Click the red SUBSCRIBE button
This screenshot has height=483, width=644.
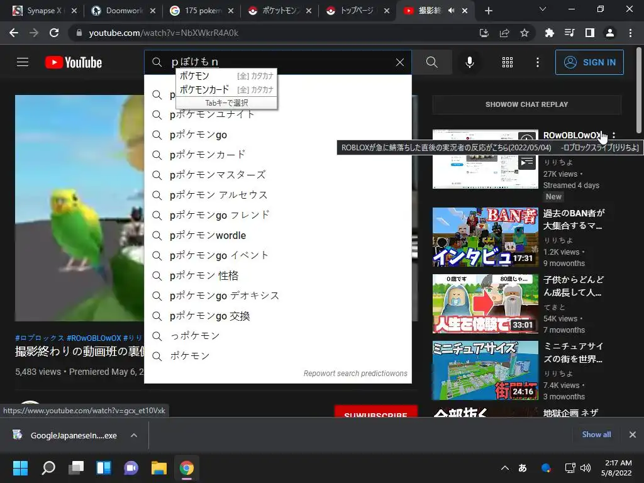click(376, 411)
